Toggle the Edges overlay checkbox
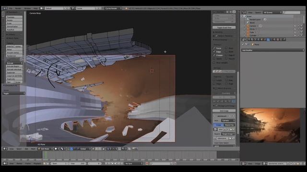The width and height of the screenshot is (307, 172). click(x=214, y=52)
